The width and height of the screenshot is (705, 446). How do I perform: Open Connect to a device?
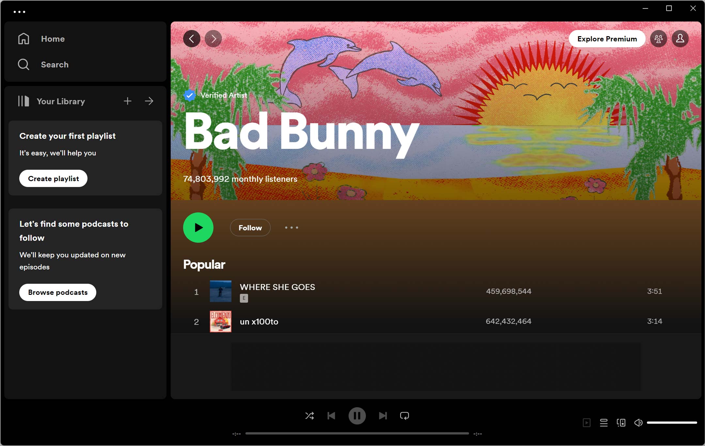click(621, 423)
